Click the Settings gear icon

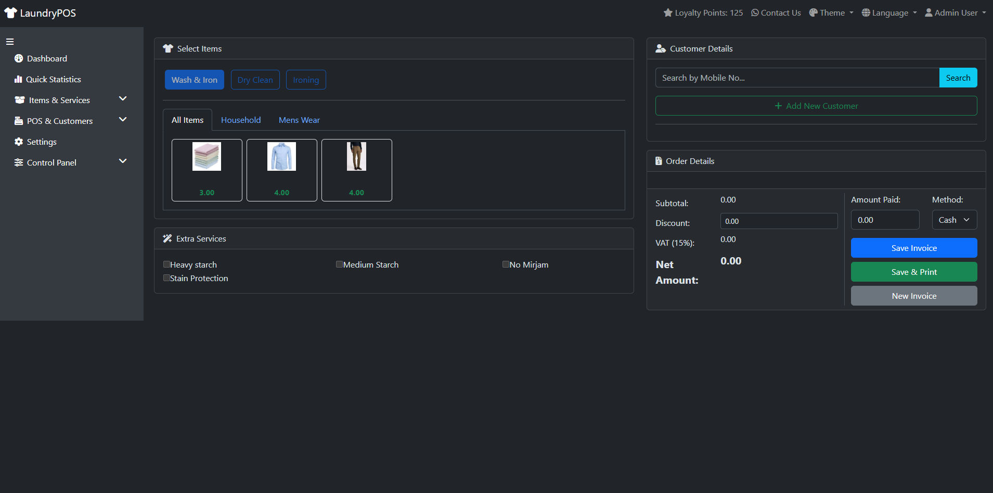[x=19, y=142]
